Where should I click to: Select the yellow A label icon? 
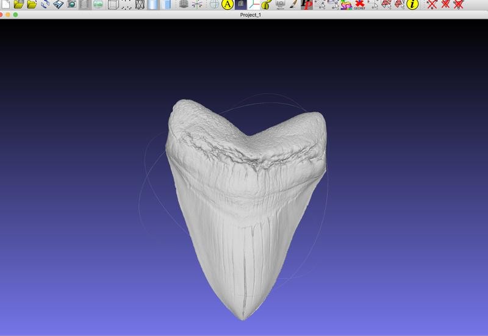(x=228, y=4)
